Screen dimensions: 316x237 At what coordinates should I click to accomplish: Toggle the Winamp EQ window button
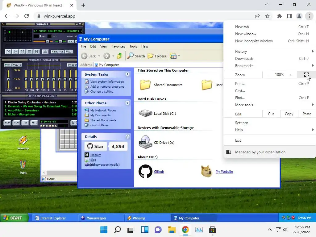[x=71, y=42]
